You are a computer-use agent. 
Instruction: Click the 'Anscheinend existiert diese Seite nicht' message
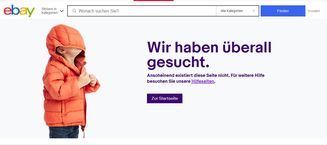[x=205, y=76]
